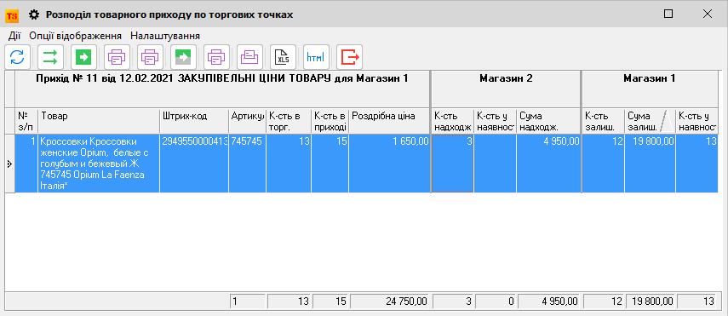Open the Дії menu
The height and width of the screenshot is (316, 728).
(x=14, y=36)
